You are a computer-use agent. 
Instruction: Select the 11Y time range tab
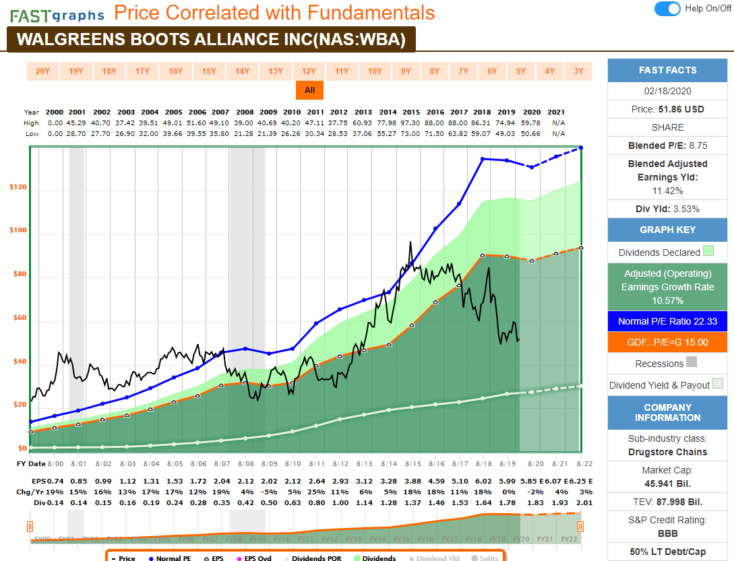342,71
